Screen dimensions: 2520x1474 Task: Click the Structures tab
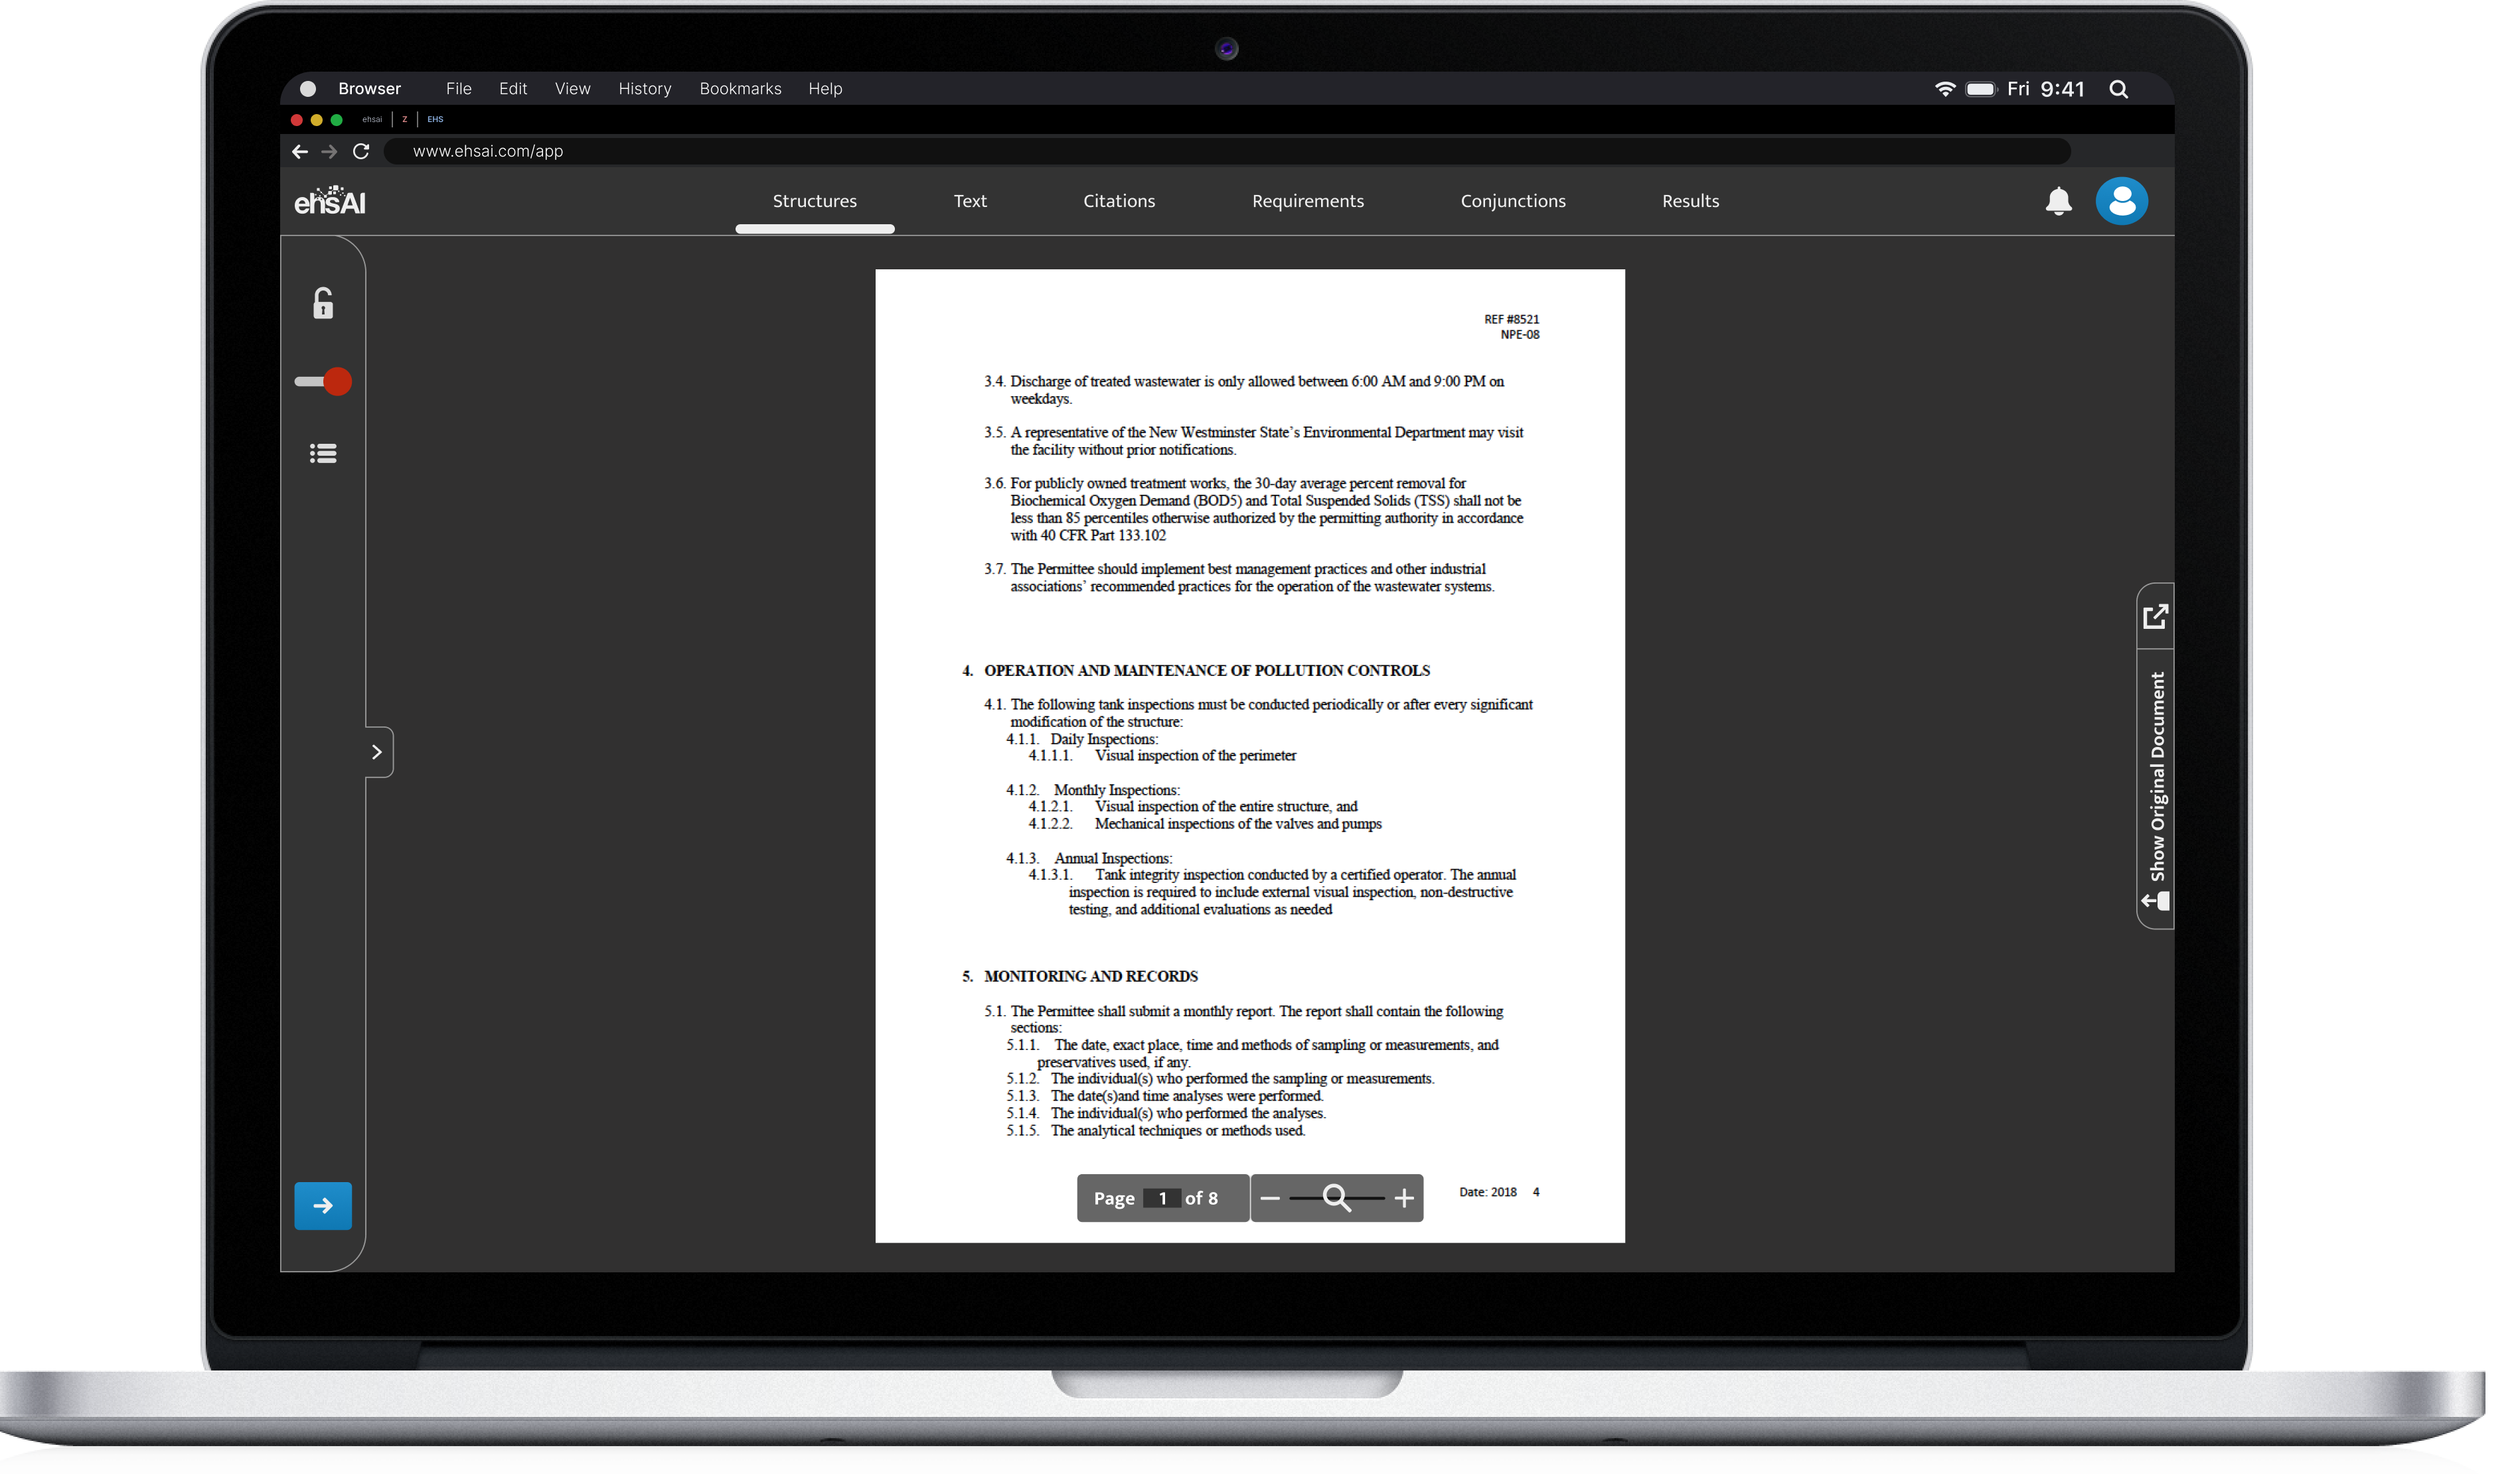tap(813, 200)
